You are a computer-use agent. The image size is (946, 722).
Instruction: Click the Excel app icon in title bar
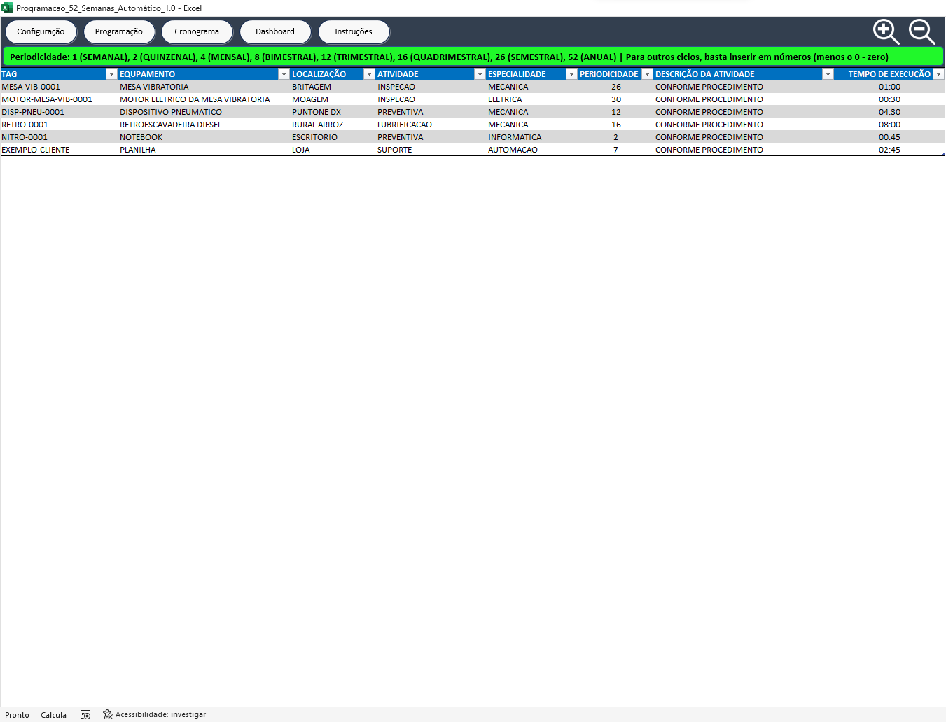click(7, 8)
